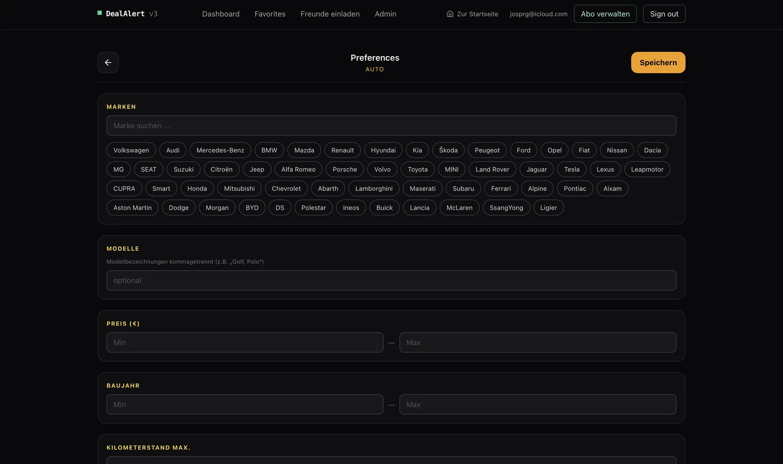Screen dimensions: 783x464
Task: Toggle the Volkswagen brand chip
Action: pyautogui.click(x=131, y=150)
